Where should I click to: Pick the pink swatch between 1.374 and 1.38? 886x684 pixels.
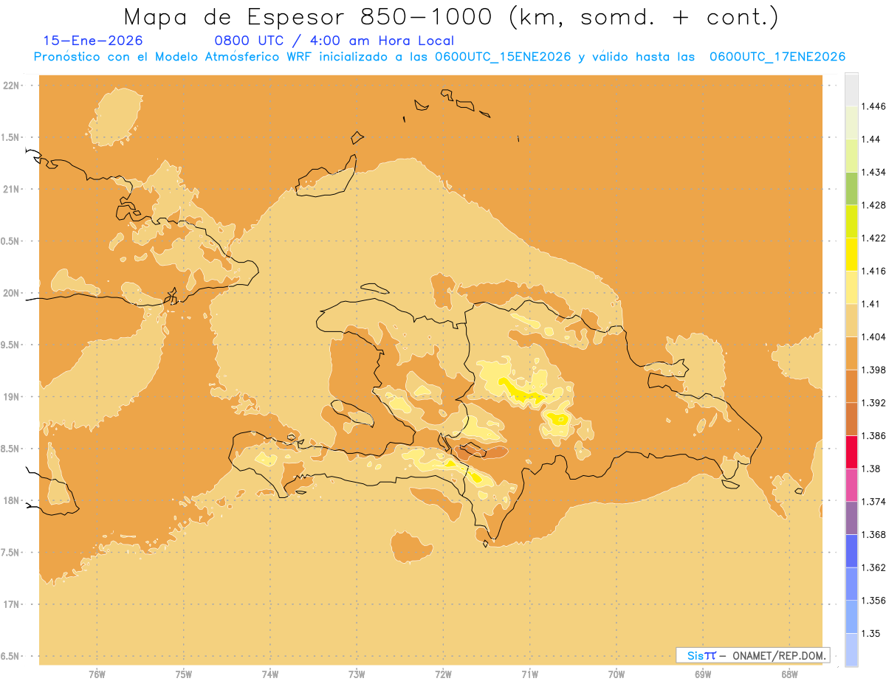pyautogui.click(x=851, y=485)
